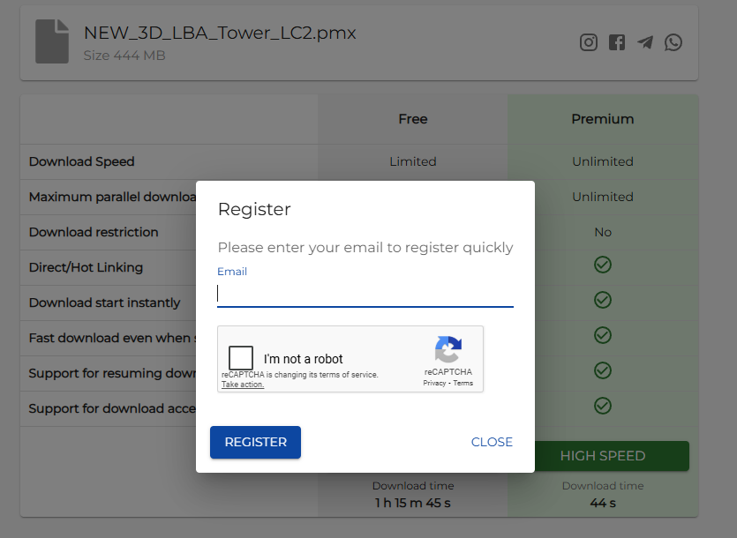Click the No value in Premium column
The image size is (737, 538).
tap(603, 232)
